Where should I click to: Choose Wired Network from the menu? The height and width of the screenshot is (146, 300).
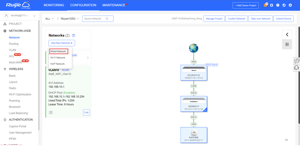(x=58, y=52)
